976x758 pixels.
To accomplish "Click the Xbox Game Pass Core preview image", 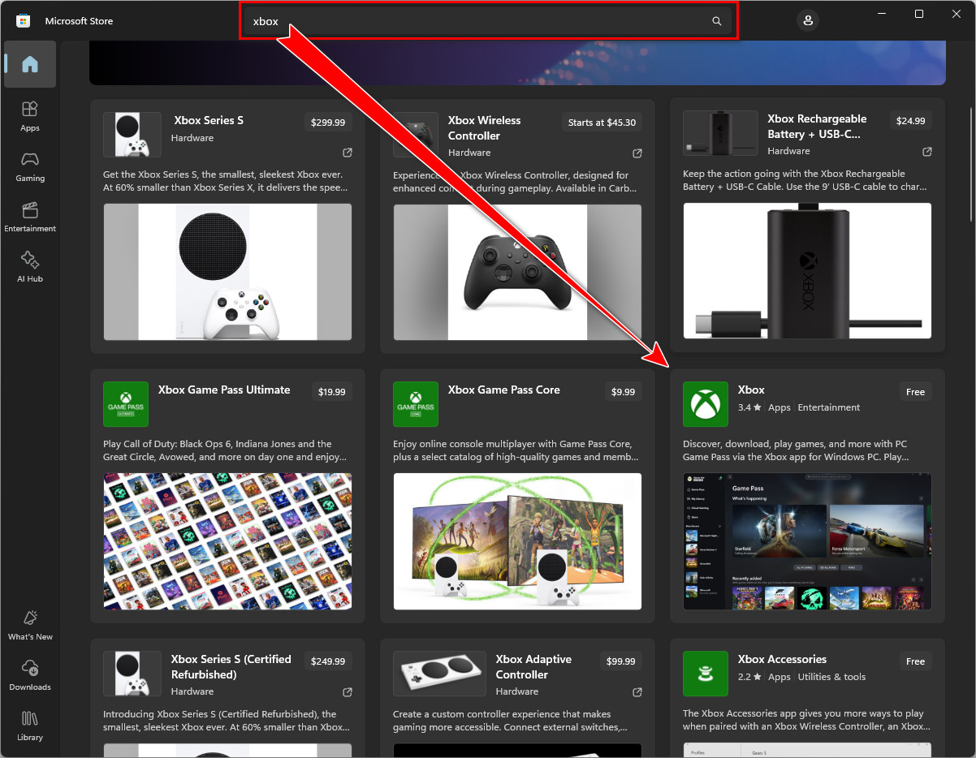I will pos(517,541).
